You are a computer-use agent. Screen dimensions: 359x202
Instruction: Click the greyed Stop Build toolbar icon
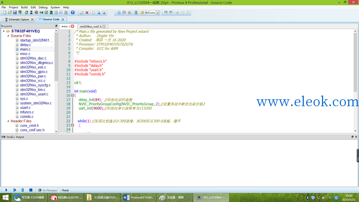pyautogui.click(x=130, y=13)
